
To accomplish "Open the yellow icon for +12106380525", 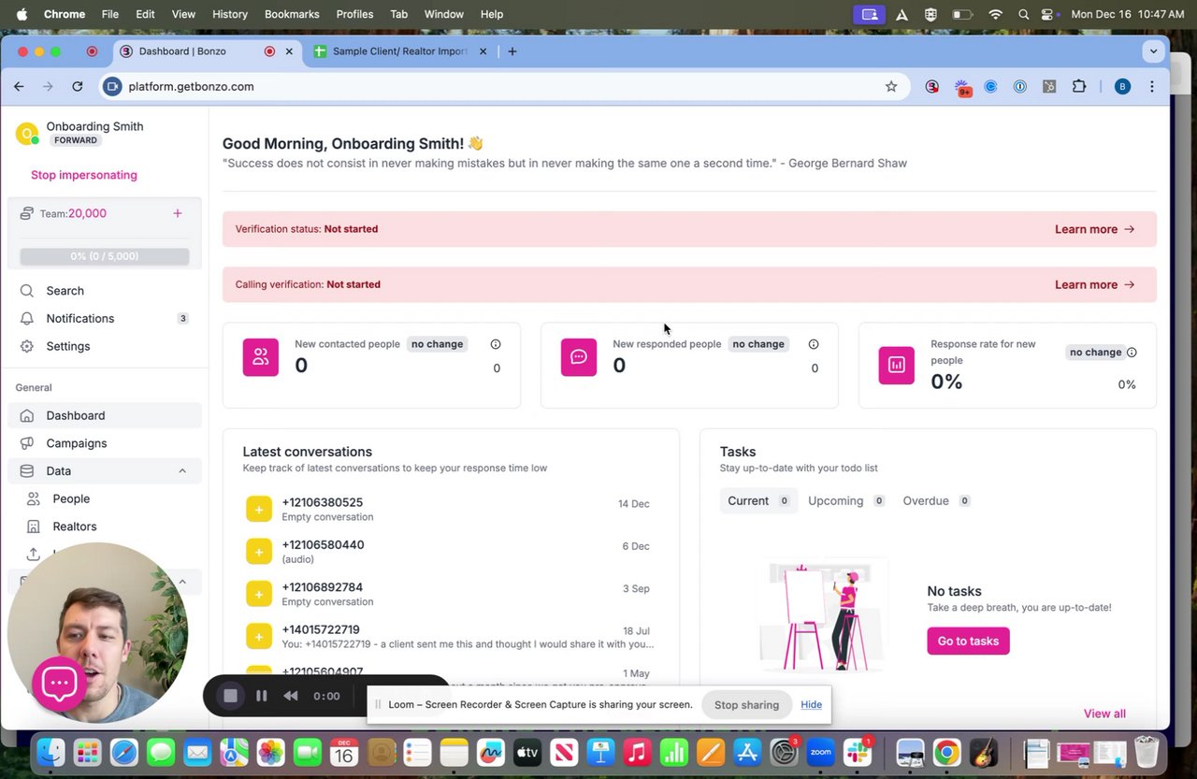I will (x=259, y=509).
